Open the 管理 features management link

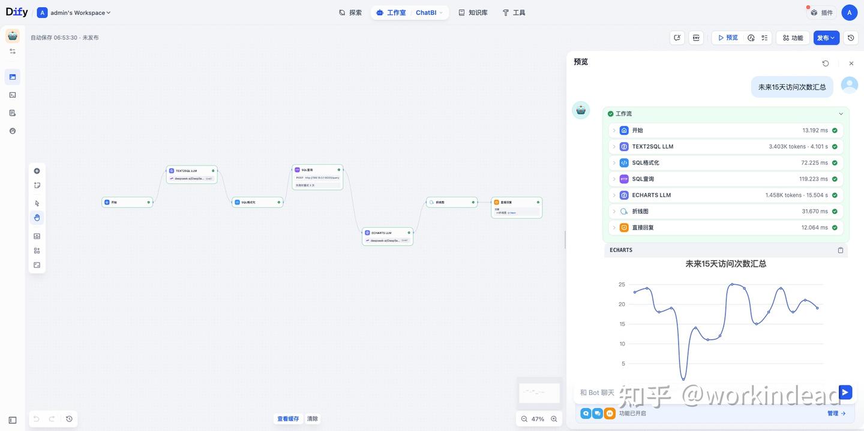832,412
